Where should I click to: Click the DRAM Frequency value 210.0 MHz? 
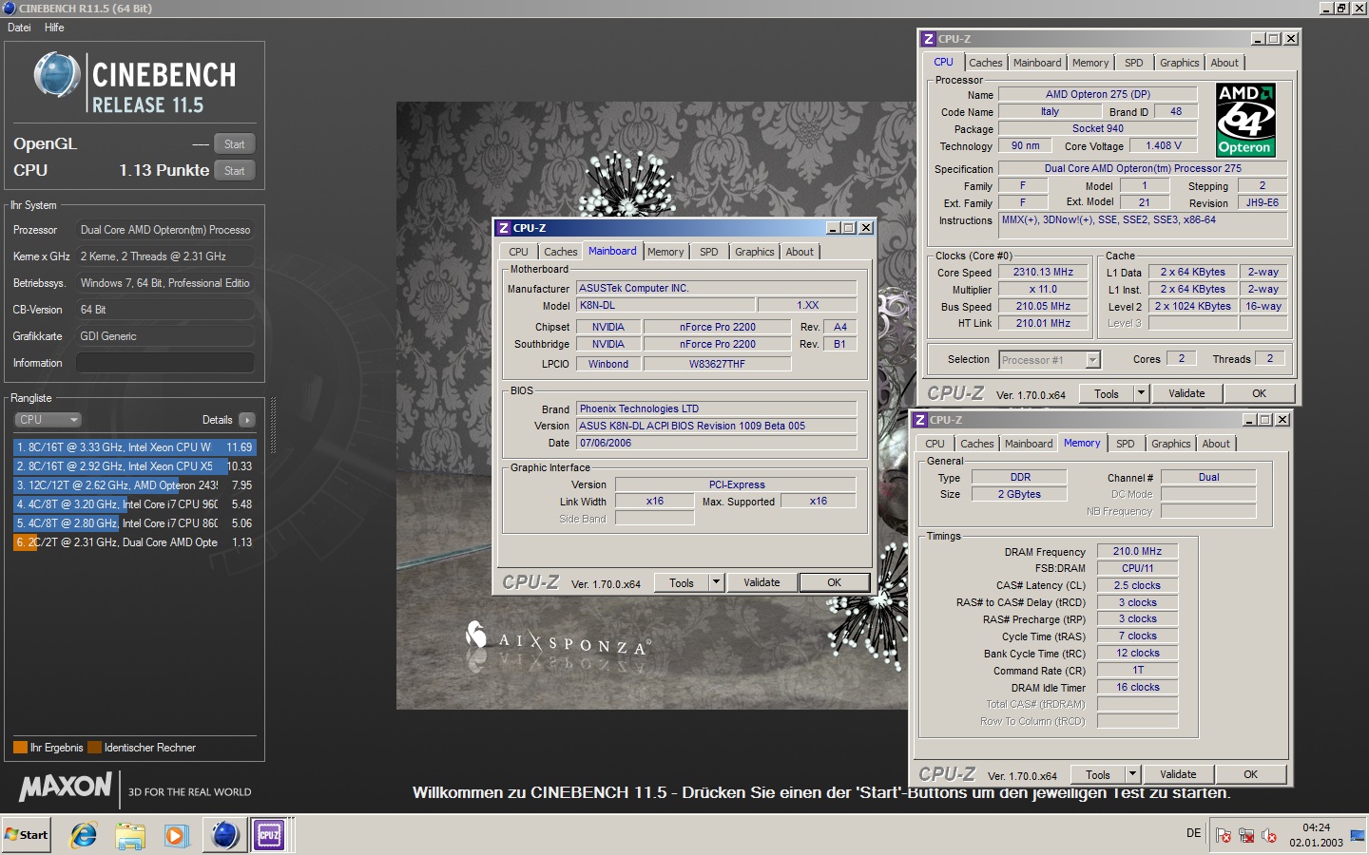1137,552
